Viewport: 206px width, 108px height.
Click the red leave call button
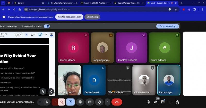click(x=117, y=102)
